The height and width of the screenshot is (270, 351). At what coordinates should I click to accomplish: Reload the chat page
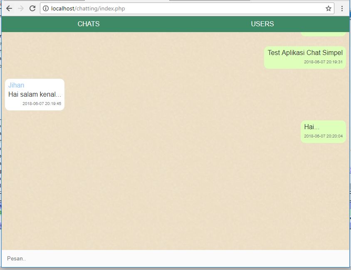[x=32, y=8]
